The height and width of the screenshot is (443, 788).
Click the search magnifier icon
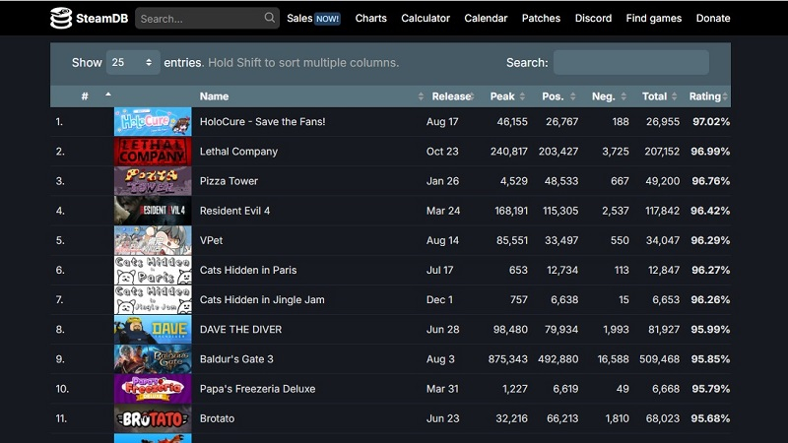(270, 18)
